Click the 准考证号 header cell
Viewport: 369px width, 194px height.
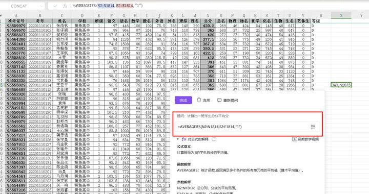click(x=16, y=21)
